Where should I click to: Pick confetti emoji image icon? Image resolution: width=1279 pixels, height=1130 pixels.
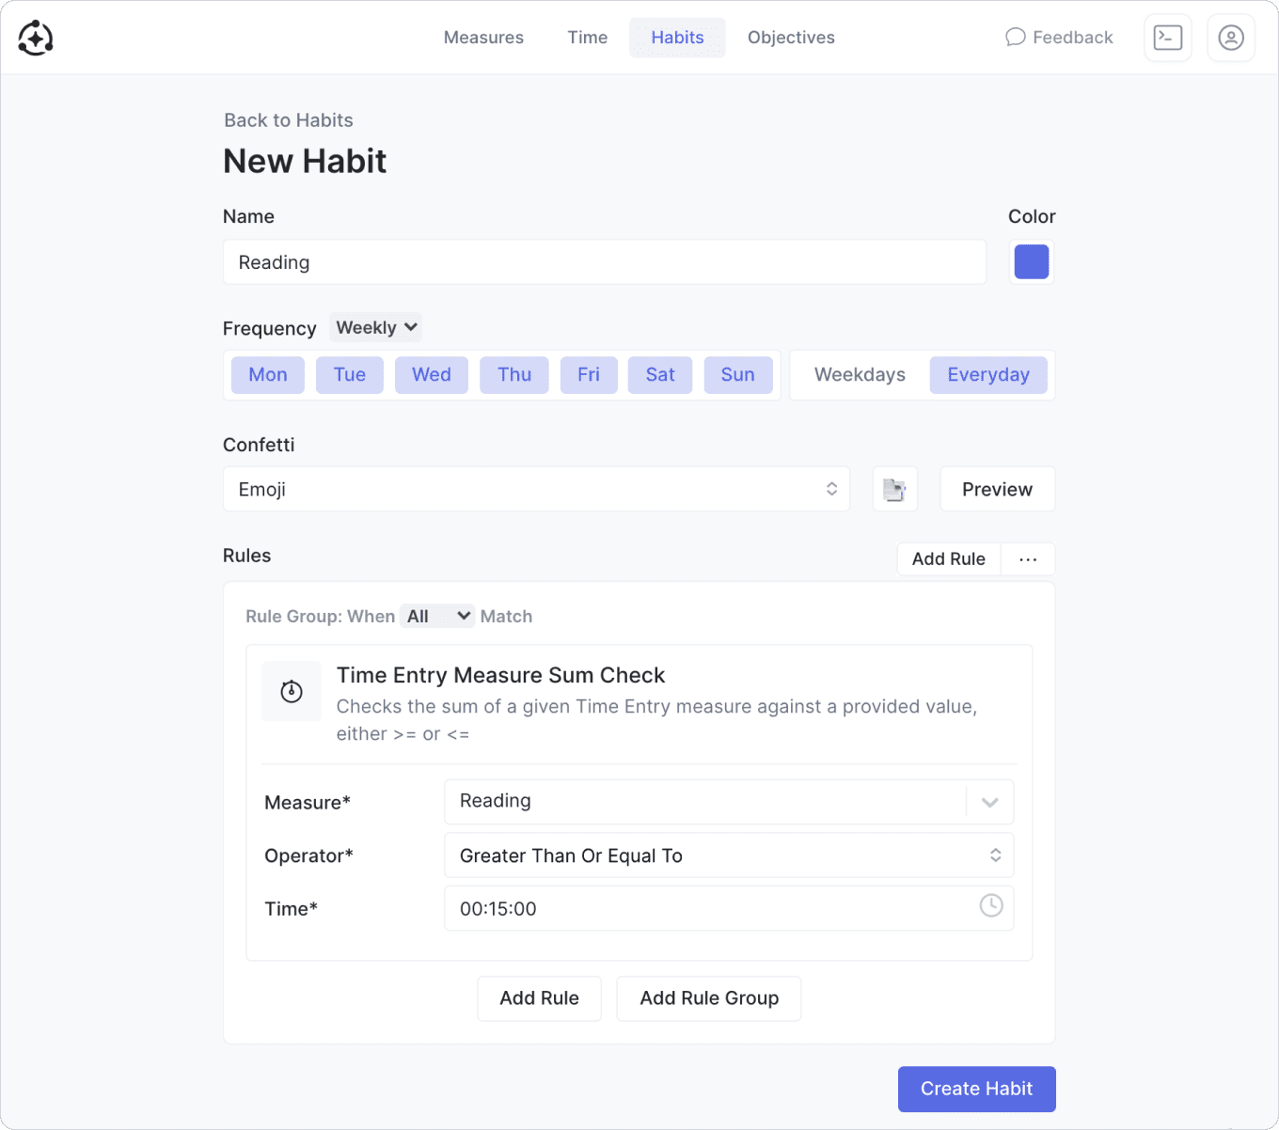894,489
